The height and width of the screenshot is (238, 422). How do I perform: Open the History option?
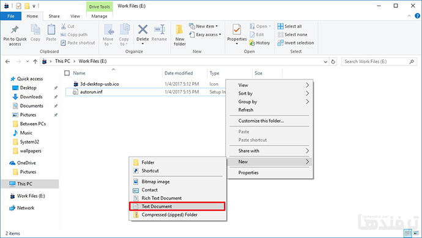pyautogui.click(x=260, y=43)
